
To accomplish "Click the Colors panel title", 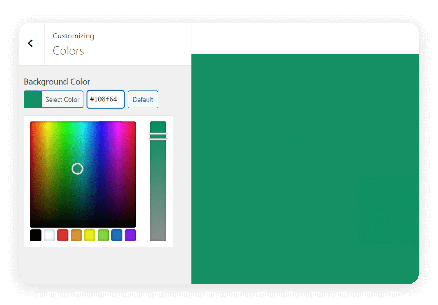I will (x=68, y=51).
